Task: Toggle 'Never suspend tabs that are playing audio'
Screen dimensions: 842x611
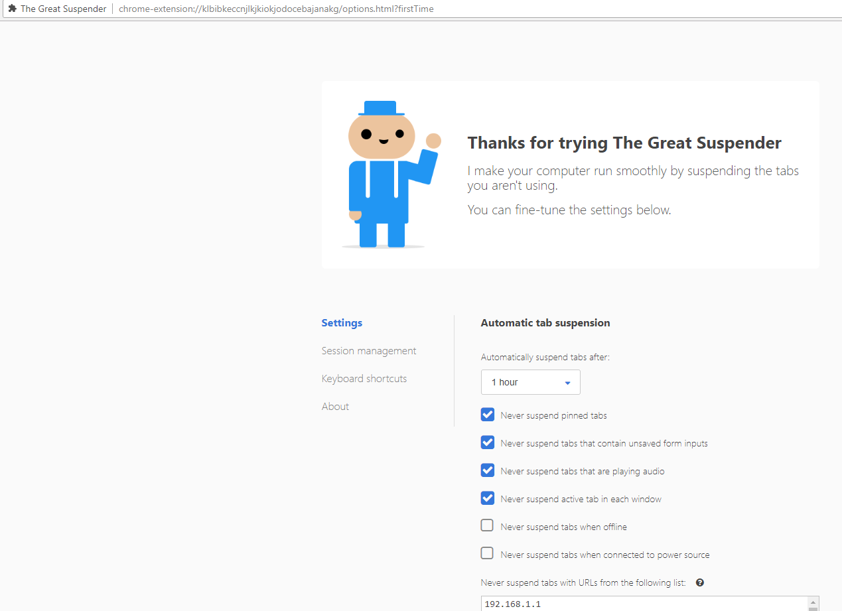Action: coord(488,470)
